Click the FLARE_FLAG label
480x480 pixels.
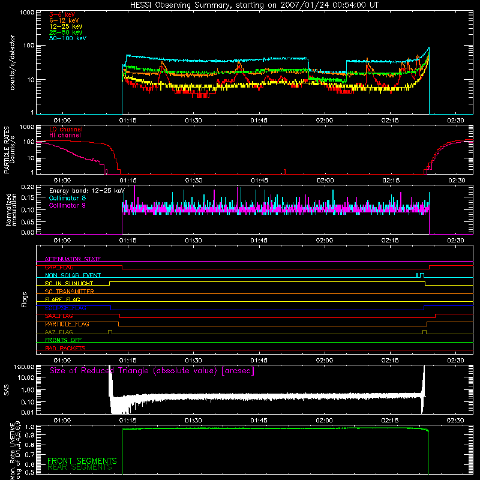pyautogui.click(x=62, y=299)
